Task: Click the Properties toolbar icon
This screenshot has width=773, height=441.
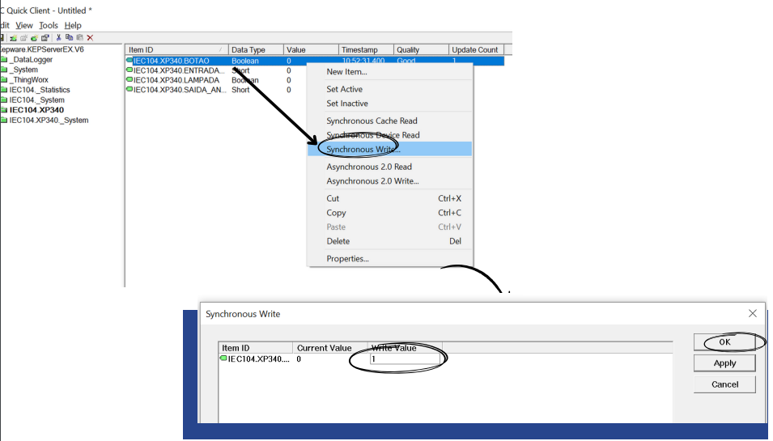Action: pos(45,38)
